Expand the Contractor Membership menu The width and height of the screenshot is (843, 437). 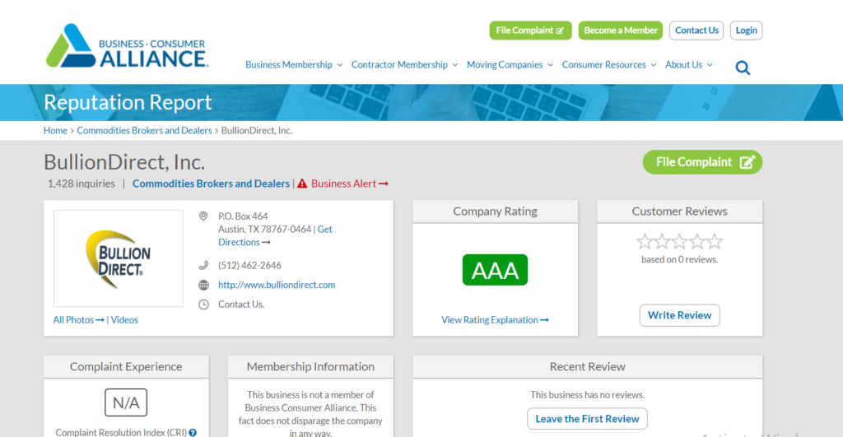coord(404,64)
